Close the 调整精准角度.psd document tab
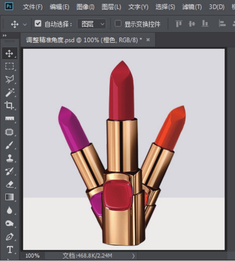The width and height of the screenshot is (235, 261). tap(148, 40)
